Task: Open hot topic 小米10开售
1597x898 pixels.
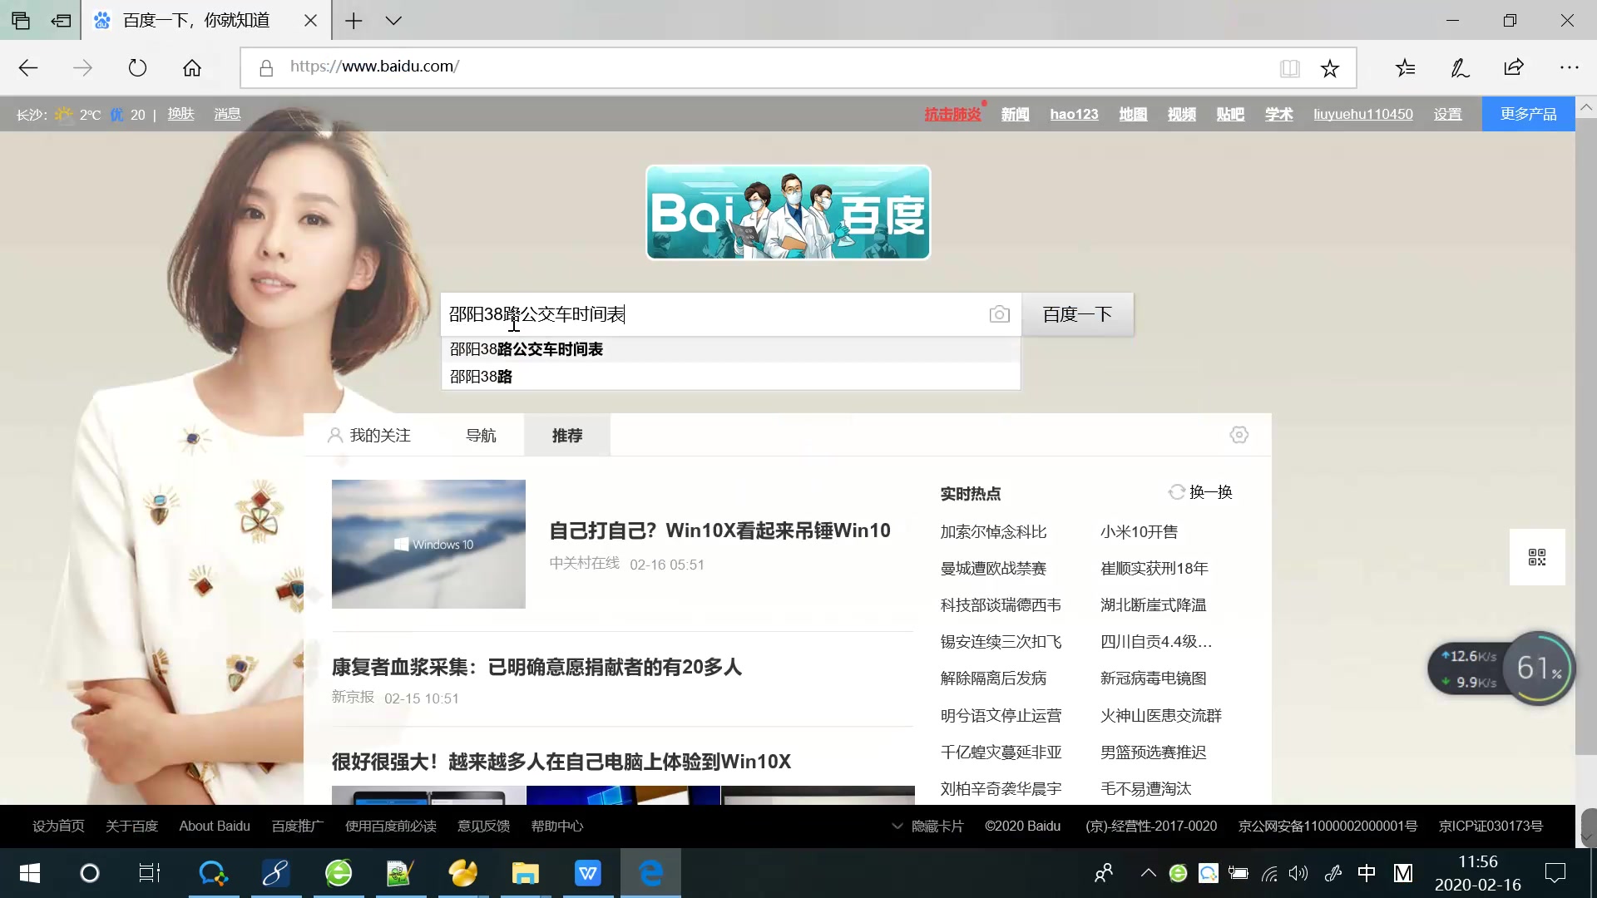Action: (1139, 532)
